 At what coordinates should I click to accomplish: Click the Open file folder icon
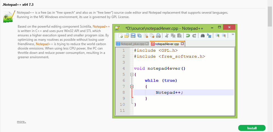pos(127,36)
